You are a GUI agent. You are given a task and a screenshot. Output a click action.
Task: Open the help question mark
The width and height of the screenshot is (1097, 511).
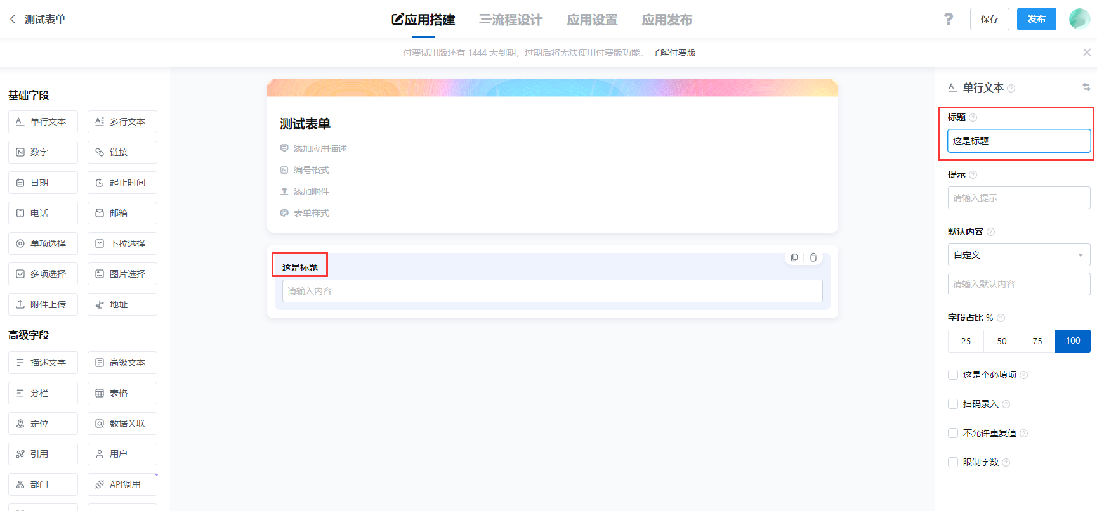(949, 19)
